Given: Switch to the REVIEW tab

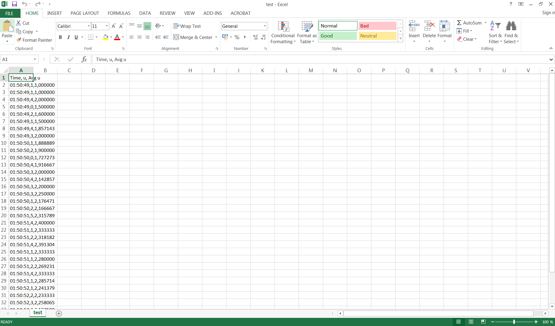Looking at the screenshot, I should [167, 13].
